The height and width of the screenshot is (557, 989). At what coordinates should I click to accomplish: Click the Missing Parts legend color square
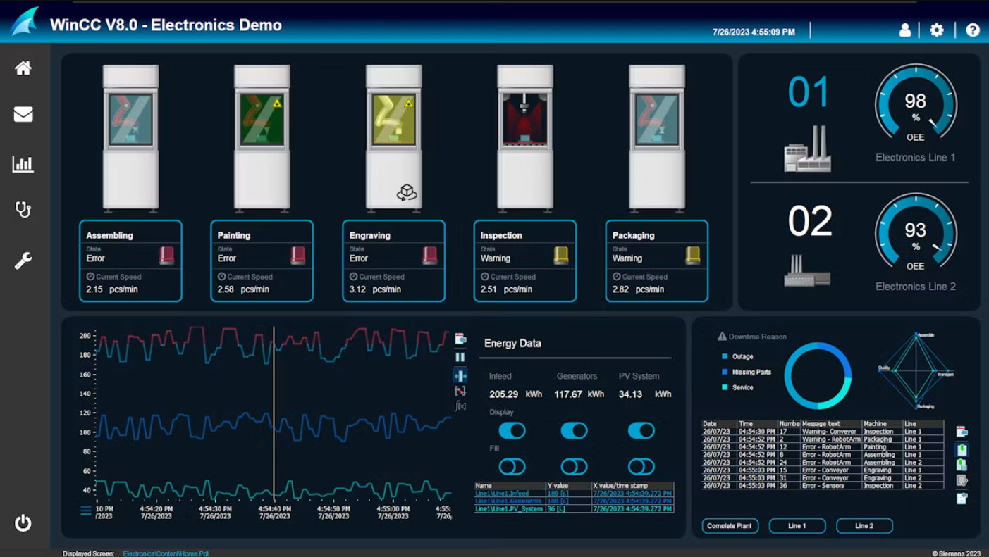click(725, 372)
